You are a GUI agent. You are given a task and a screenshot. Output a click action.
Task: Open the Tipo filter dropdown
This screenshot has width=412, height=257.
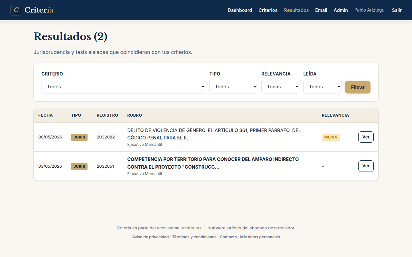click(x=234, y=87)
